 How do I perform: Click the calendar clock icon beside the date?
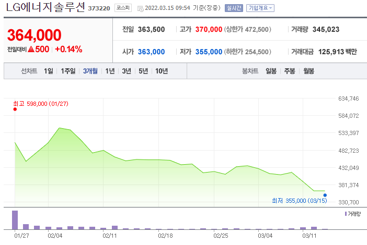coord(140,9)
